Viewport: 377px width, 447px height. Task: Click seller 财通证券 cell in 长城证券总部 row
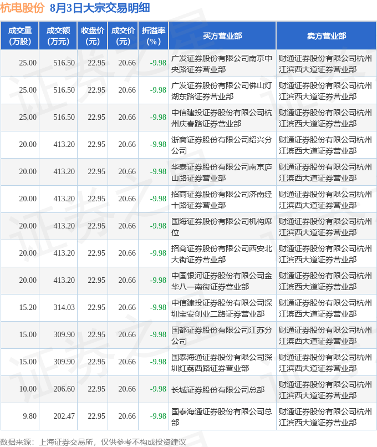327,390
